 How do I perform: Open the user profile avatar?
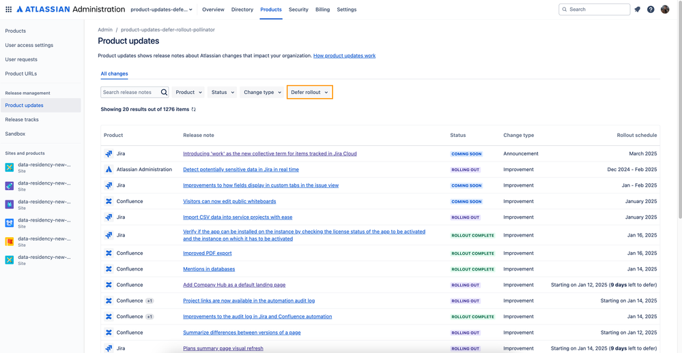click(x=665, y=9)
